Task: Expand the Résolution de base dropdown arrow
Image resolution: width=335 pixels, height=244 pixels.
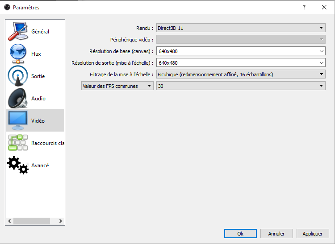Action: tap(322, 51)
